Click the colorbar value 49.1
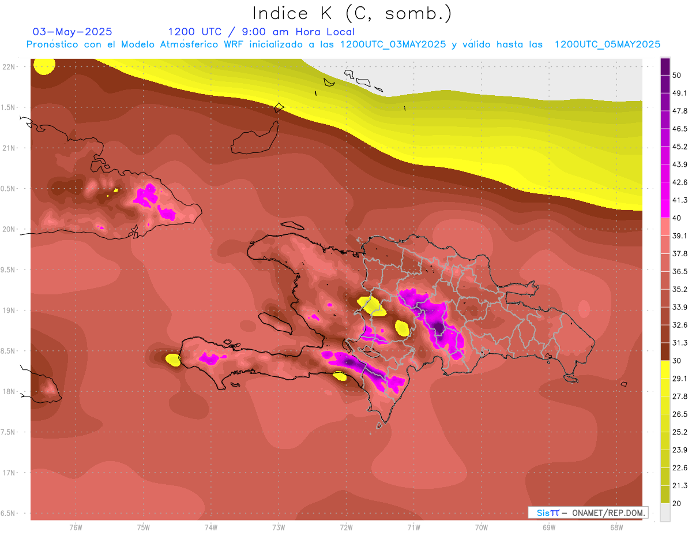The image size is (692, 535). [x=679, y=93]
